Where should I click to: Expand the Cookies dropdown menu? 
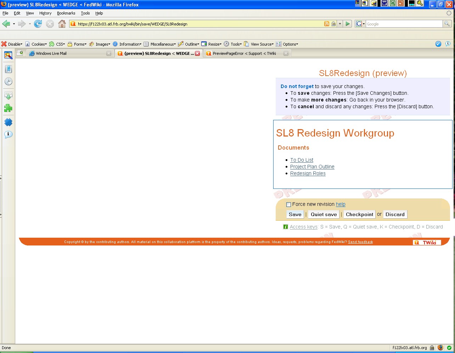tap(36, 44)
